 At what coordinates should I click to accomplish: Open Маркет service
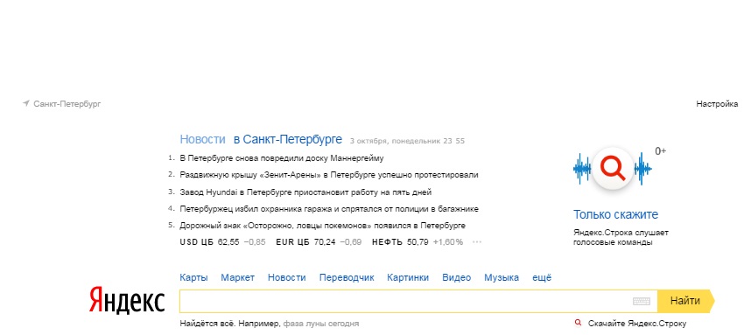pyautogui.click(x=238, y=277)
